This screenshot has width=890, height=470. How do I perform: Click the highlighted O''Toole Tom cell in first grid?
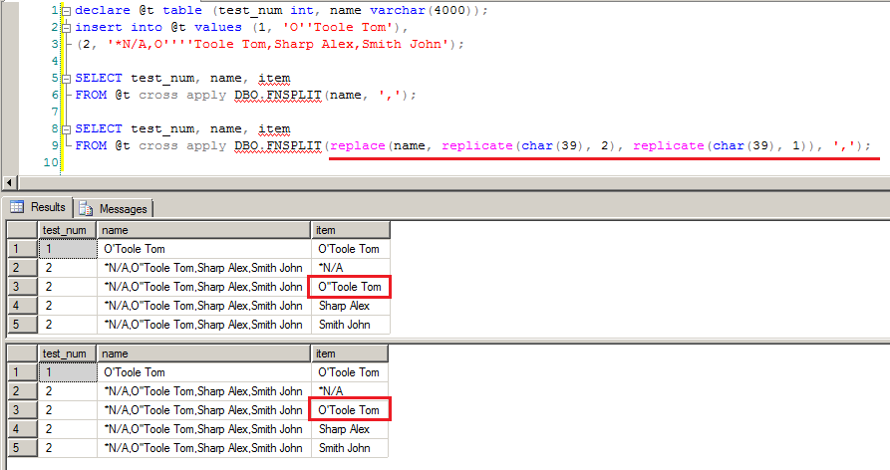[350, 287]
